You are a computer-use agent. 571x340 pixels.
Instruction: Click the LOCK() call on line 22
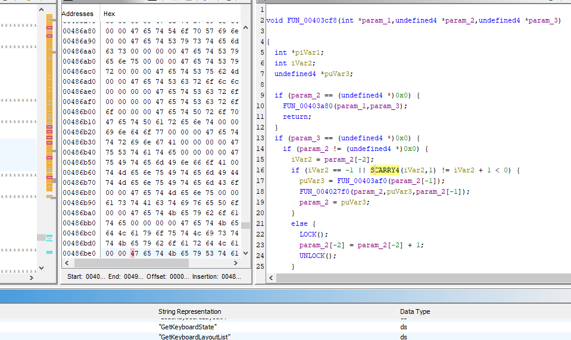[314, 234]
